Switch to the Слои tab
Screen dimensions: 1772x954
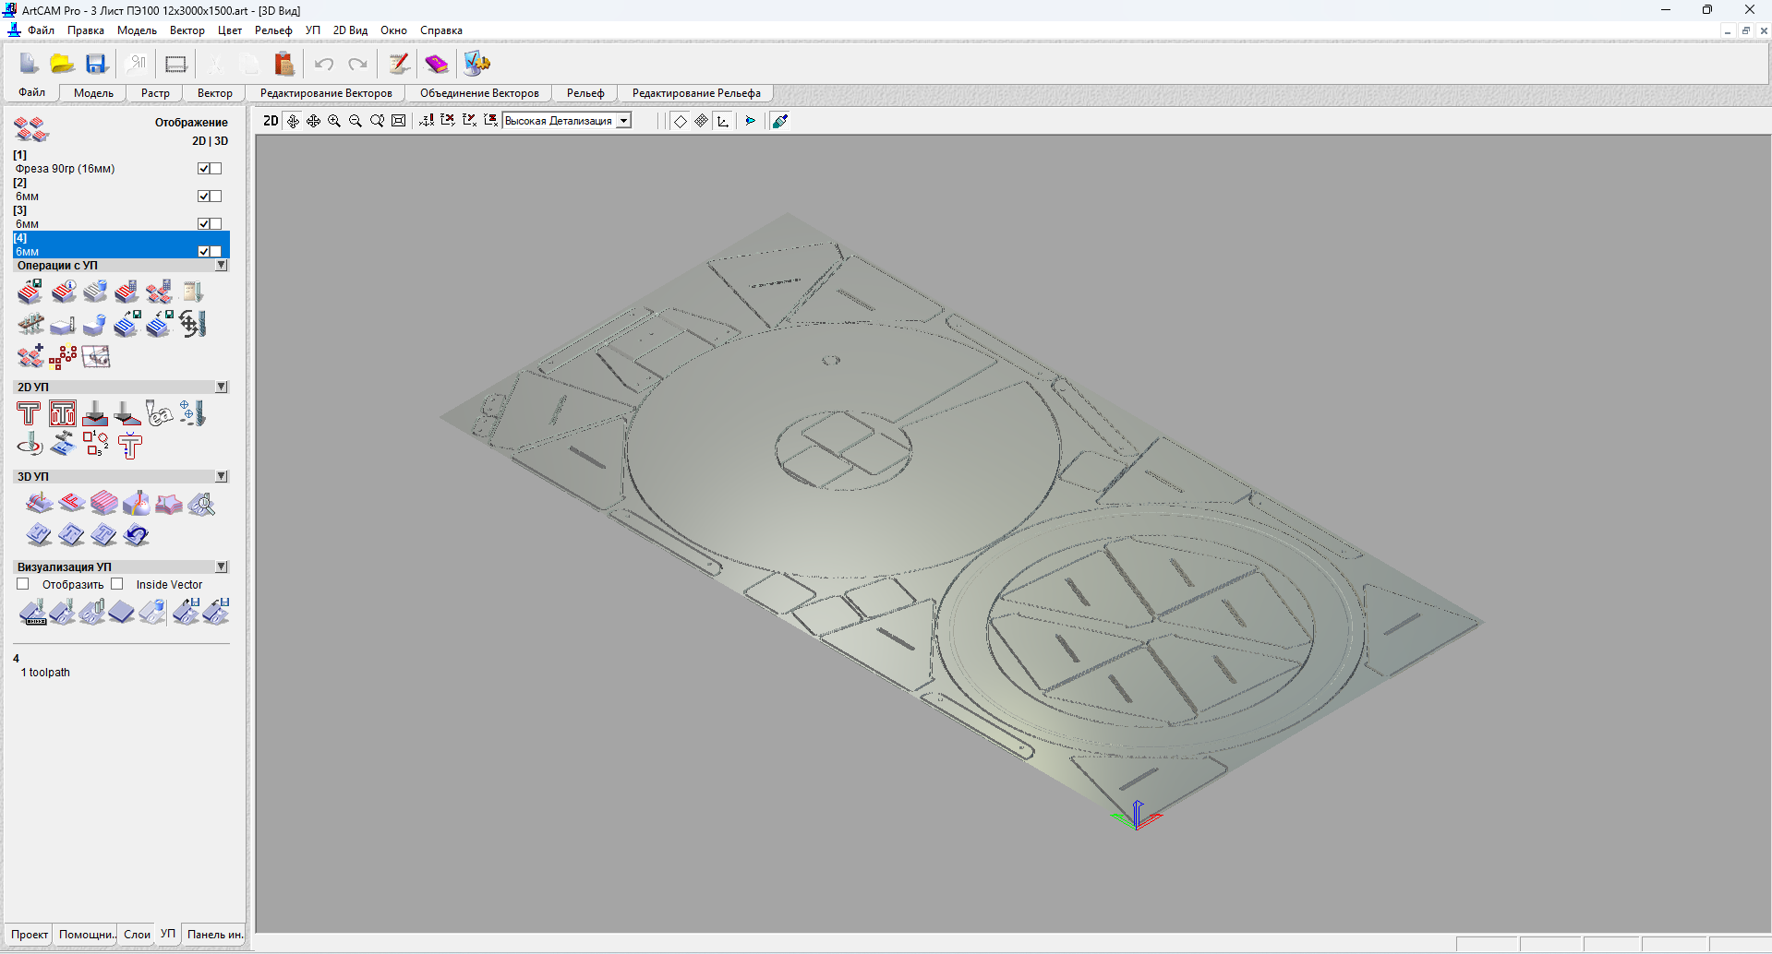137,935
